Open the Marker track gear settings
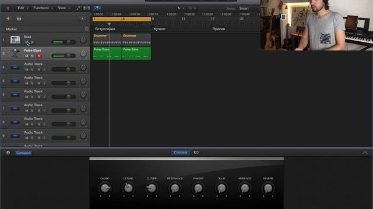The height and width of the screenshot is (209, 373). click(87, 29)
